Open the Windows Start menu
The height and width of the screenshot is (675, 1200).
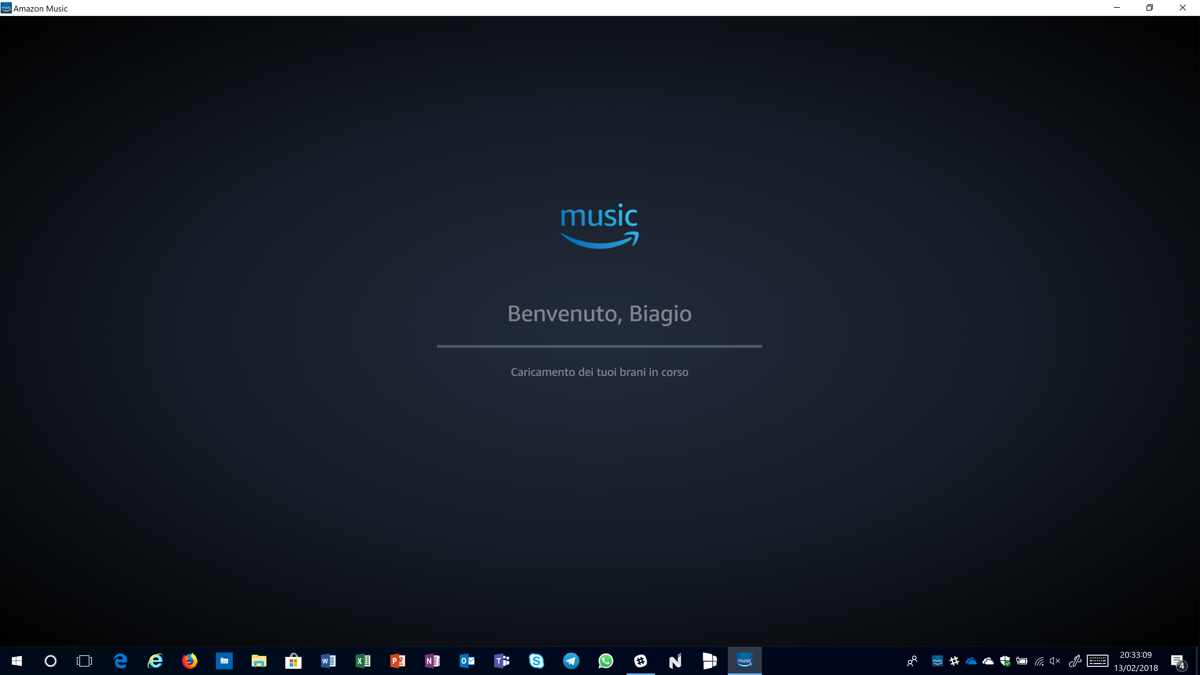point(17,661)
